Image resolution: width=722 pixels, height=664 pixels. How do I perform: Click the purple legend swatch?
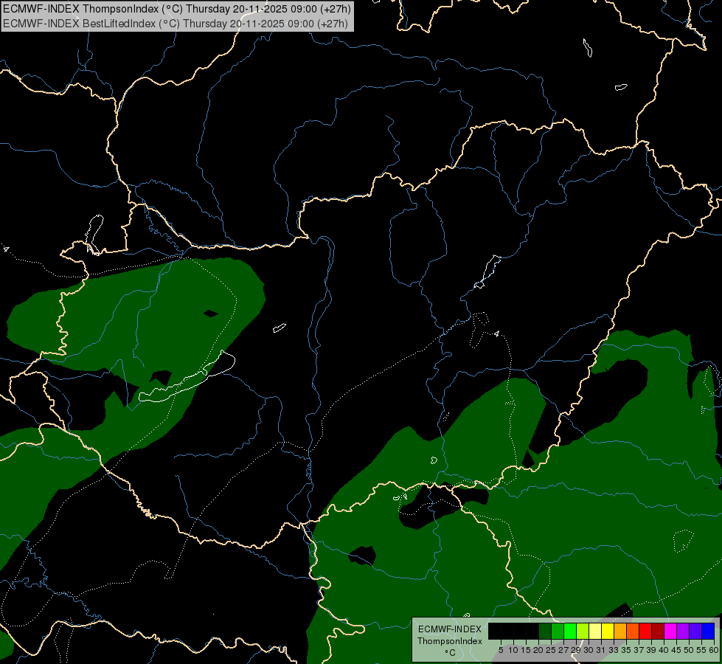click(683, 631)
